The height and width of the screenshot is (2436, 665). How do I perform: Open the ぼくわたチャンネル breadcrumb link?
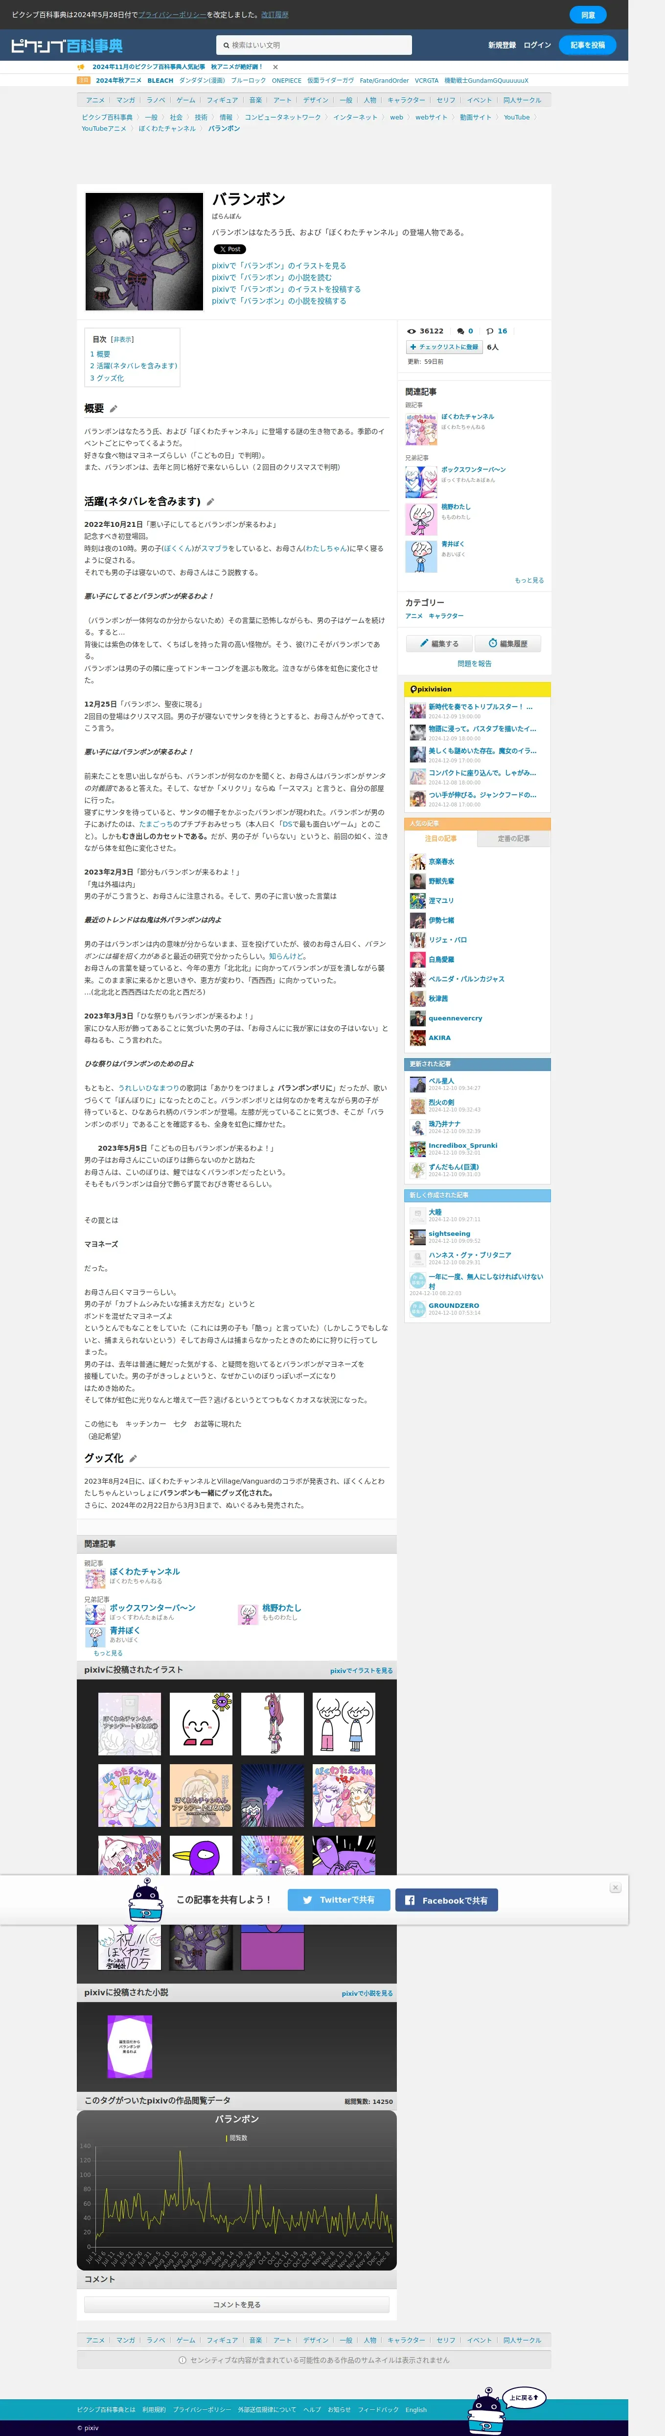pos(167,129)
